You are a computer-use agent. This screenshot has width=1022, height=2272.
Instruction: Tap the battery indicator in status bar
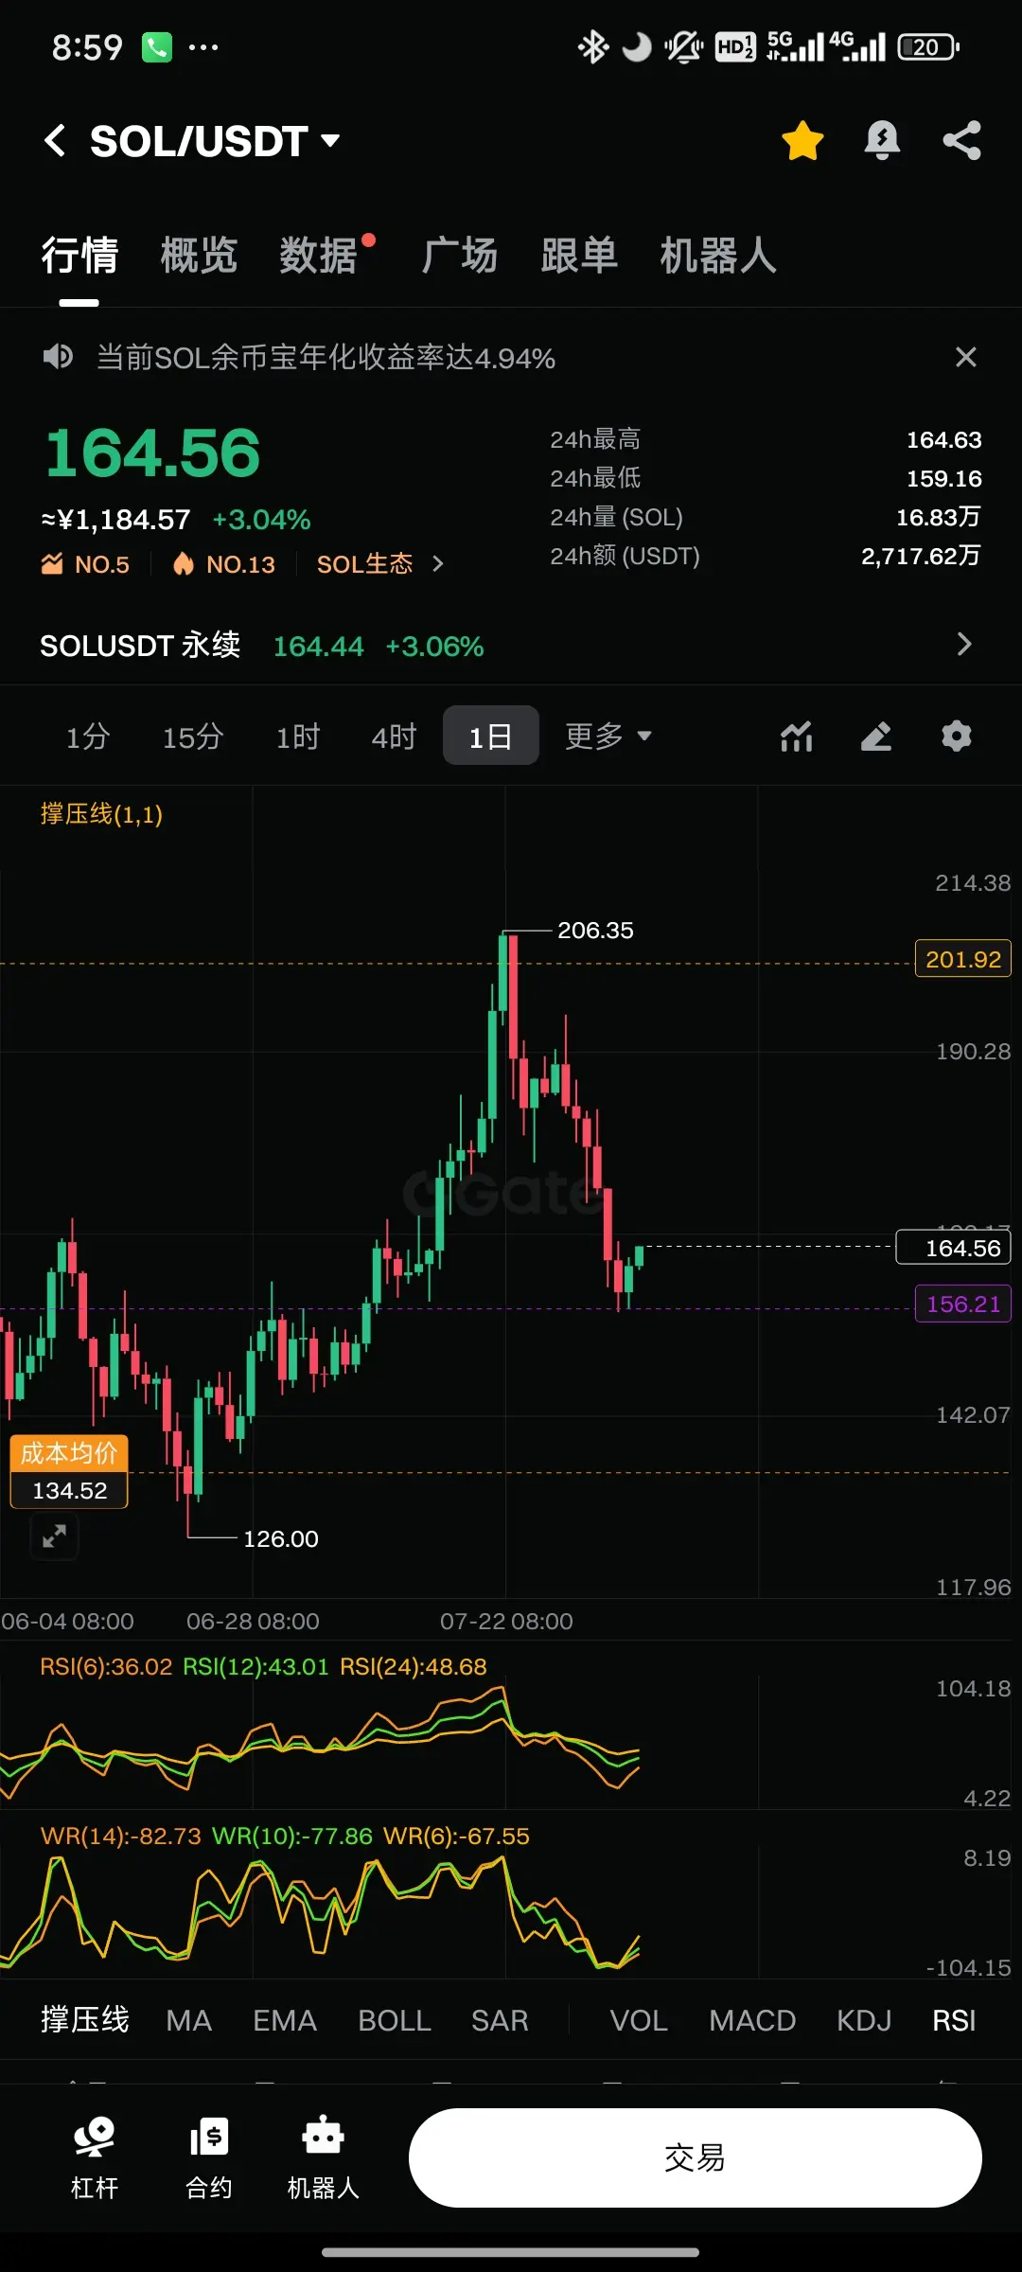pos(928,46)
